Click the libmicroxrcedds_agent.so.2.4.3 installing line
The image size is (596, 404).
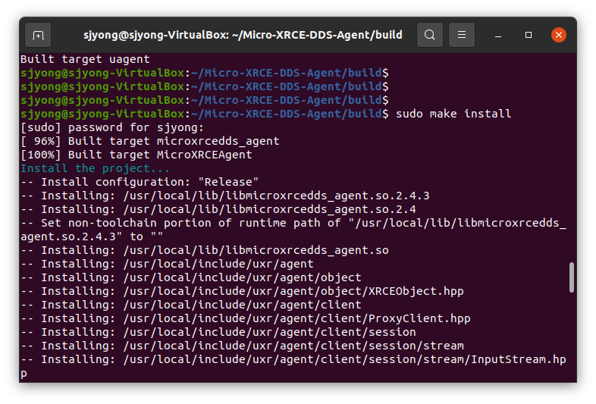point(225,196)
